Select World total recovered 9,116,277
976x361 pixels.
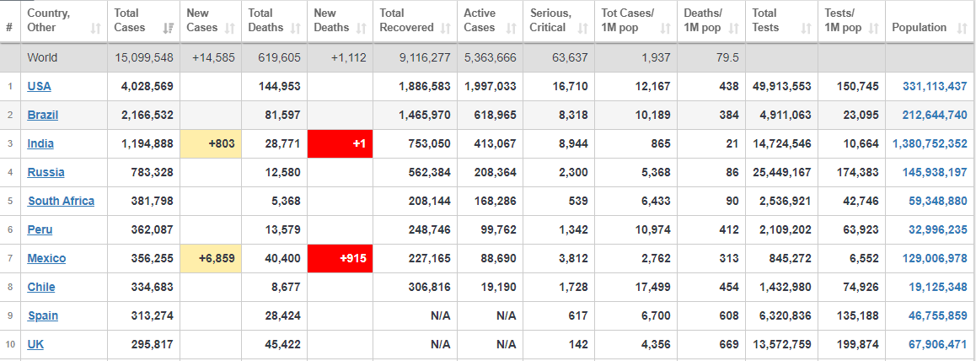425,58
